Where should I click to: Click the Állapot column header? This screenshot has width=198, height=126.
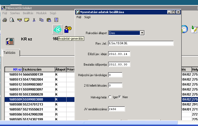point(61,70)
